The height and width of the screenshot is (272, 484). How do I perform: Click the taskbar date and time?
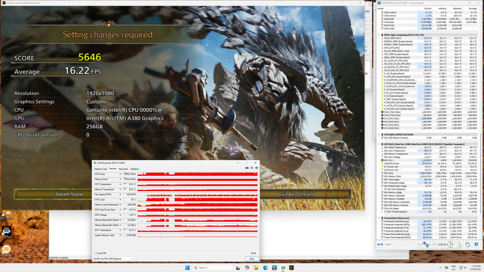[x=476, y=268]
